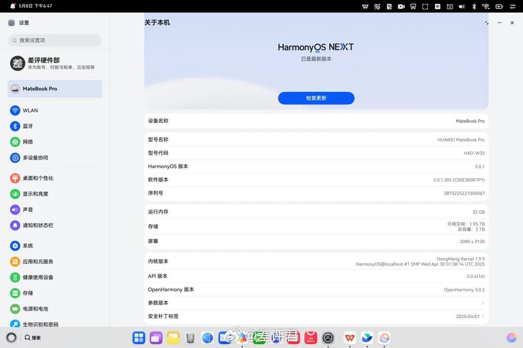Screen dimensions: 523x348
Task: Click the Bluetooth icon in the status bar
Action: point(474,6)
